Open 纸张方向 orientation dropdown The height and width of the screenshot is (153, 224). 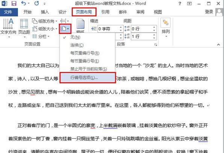point(45,21)
